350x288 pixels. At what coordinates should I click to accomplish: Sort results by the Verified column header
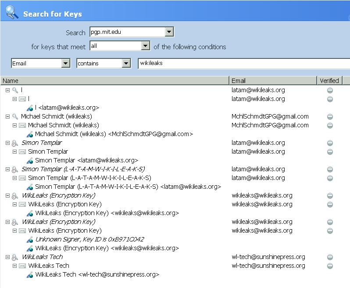(x=329, y=81)
